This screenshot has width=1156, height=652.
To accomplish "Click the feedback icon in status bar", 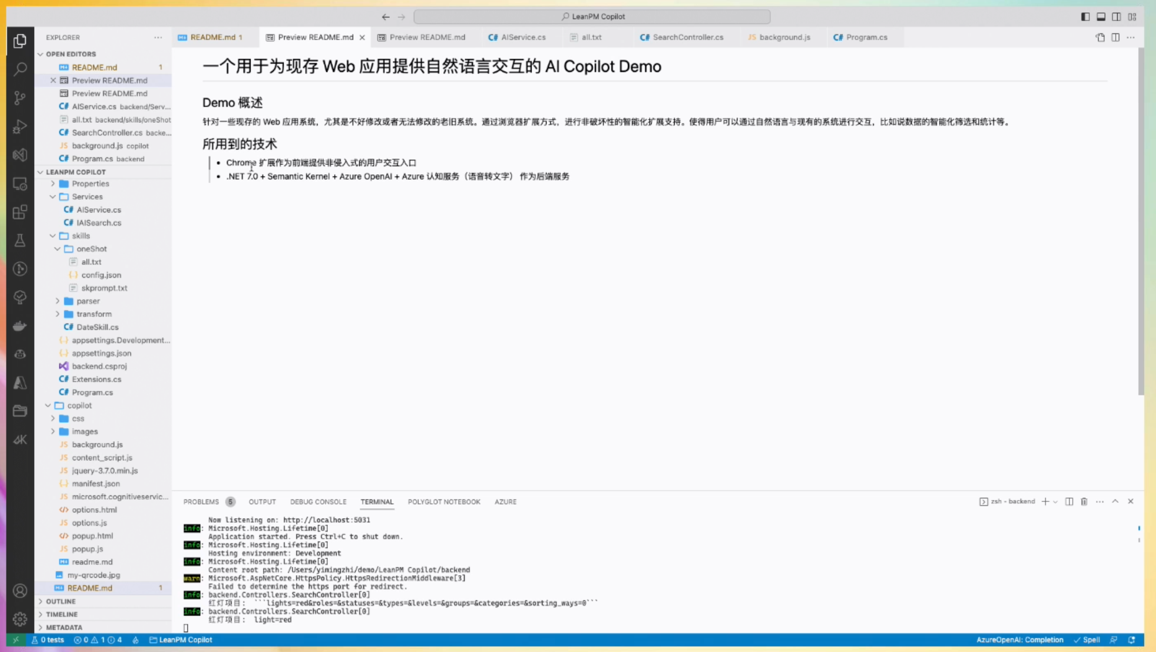I will (1114, 640).
